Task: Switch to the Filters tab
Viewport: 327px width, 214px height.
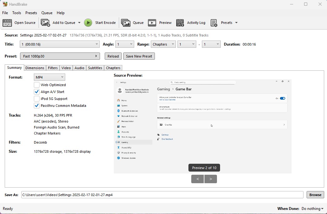Action: point(53,68)
